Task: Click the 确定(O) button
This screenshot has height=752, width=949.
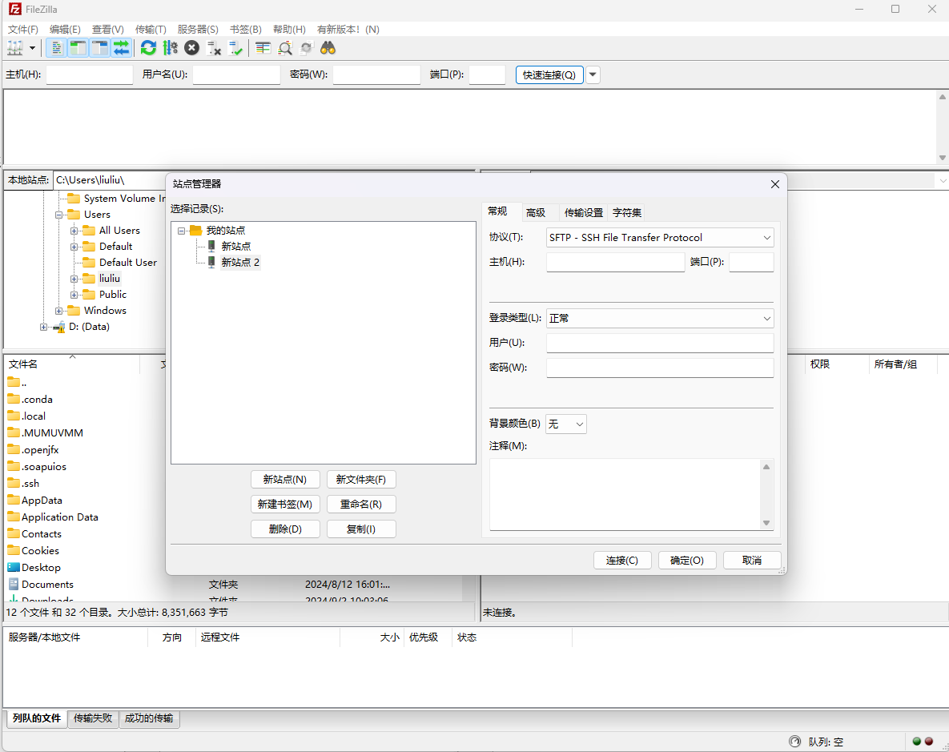Action: tap(687, 560)
